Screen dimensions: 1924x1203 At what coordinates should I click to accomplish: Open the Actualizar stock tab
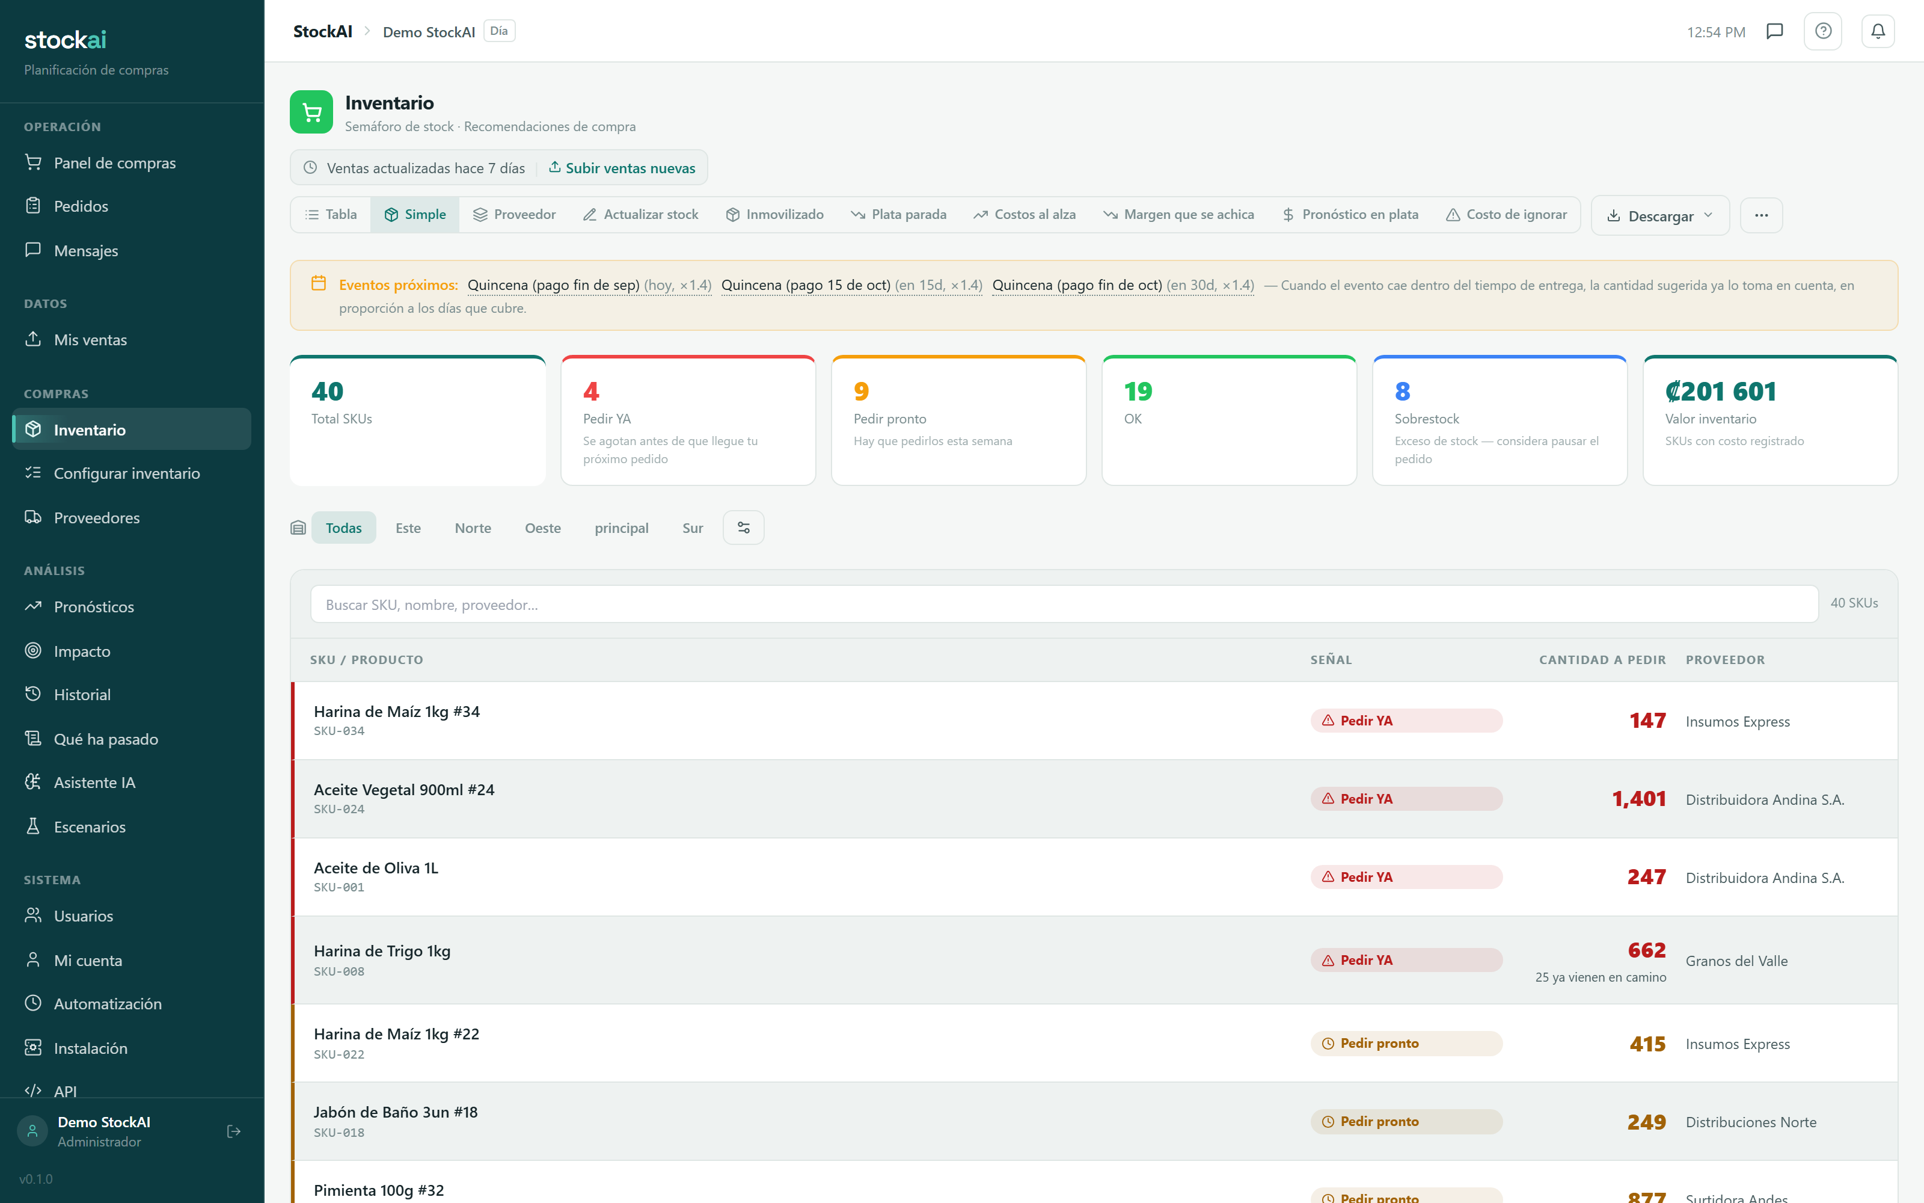point(641,215)
